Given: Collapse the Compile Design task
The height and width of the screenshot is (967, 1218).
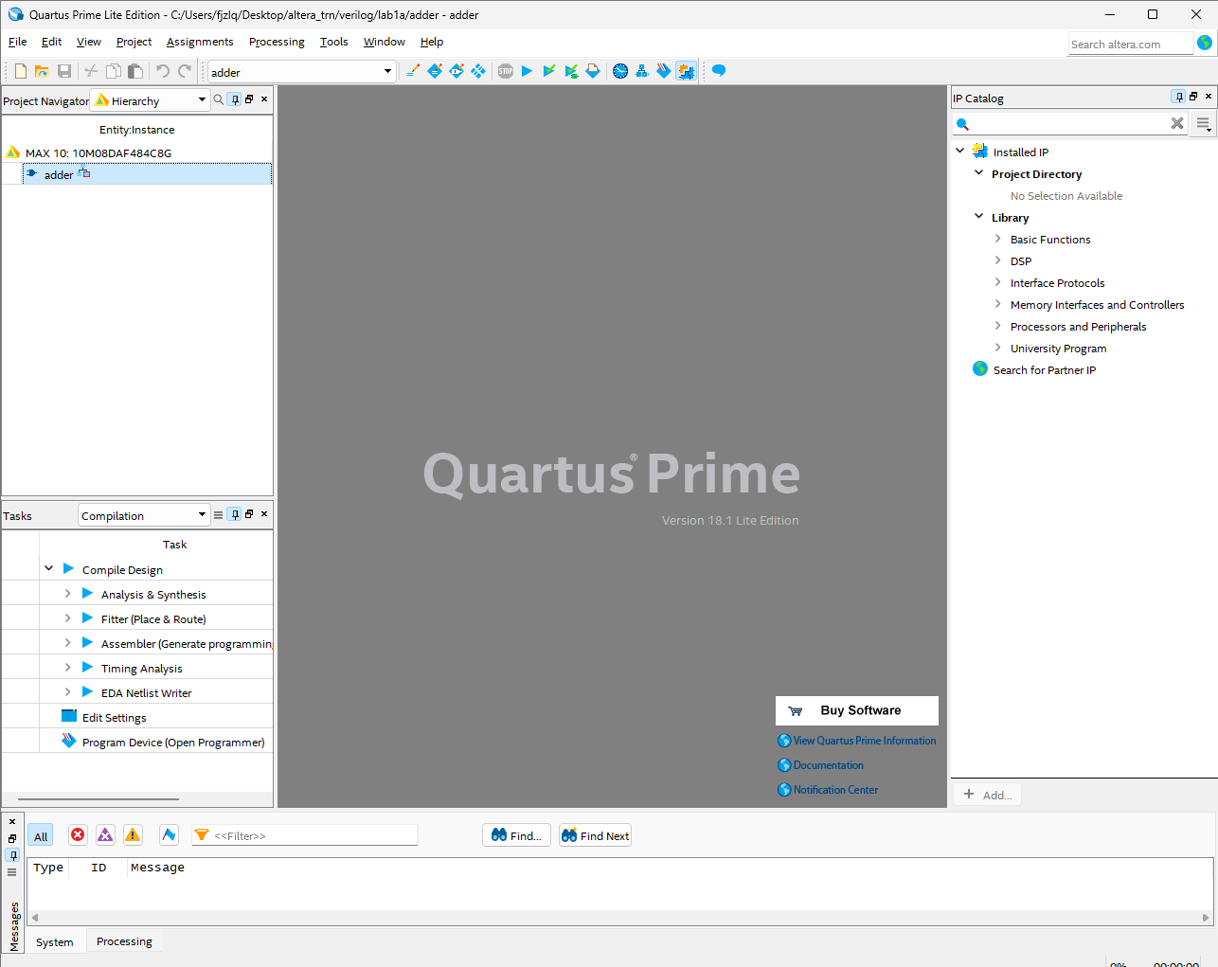Looking at the screenshot, I should [x=48, y=568].
